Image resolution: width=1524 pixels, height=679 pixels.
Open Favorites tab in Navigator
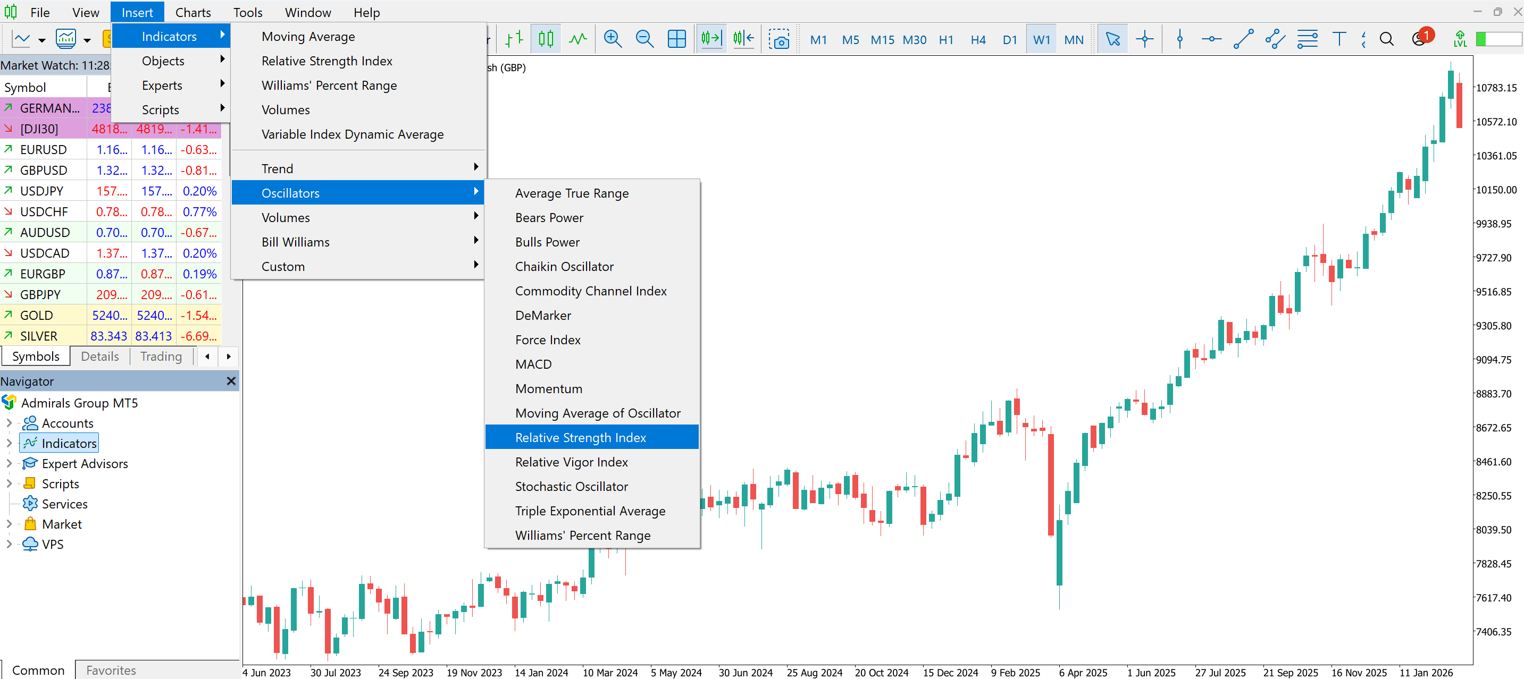111,670
